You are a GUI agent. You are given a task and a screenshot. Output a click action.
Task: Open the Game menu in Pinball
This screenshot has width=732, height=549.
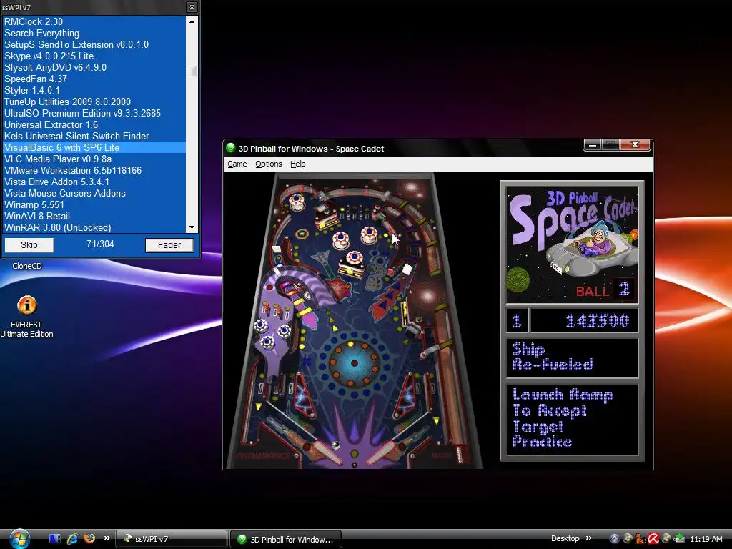click(x=237, y=164)
